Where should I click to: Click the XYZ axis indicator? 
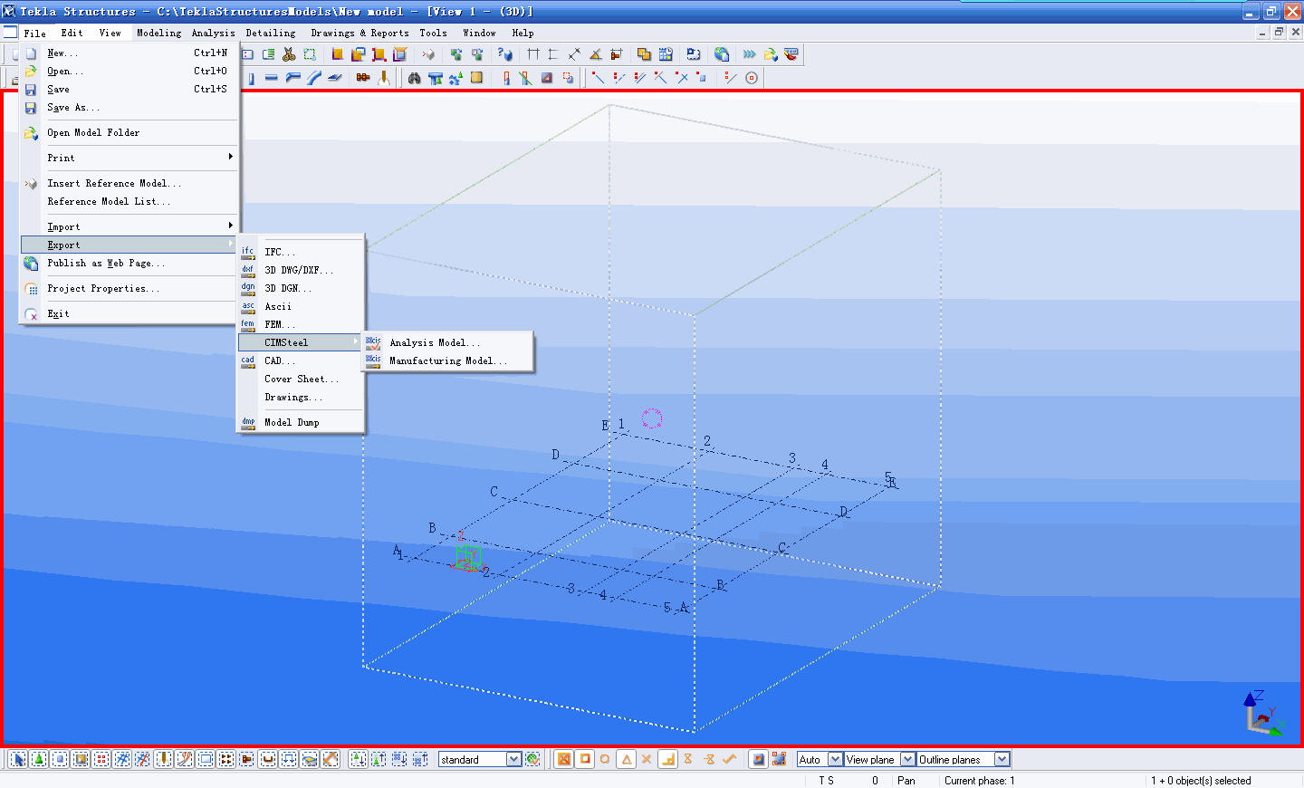[1263, 712]
